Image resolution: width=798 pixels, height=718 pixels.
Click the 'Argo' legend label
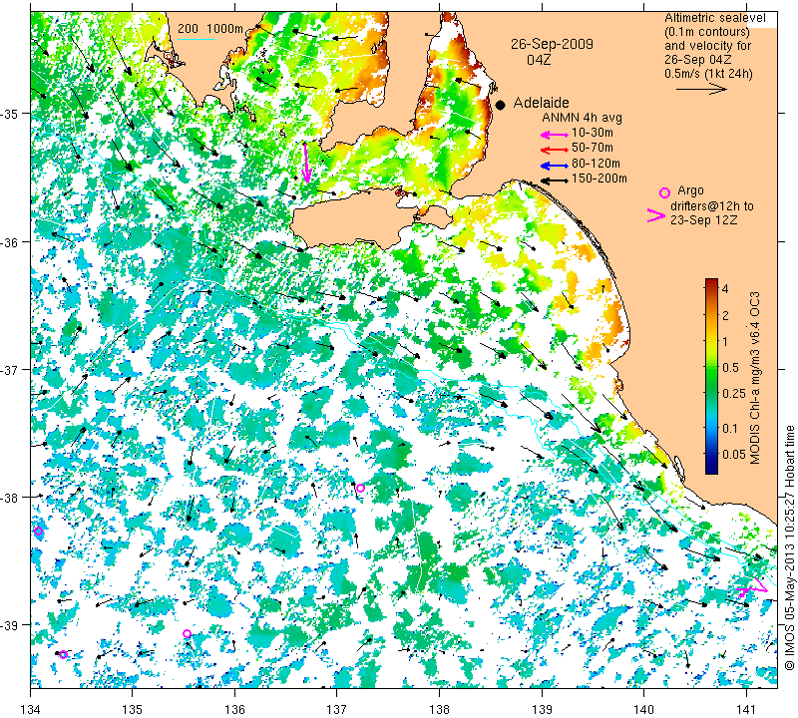click(690, 190)
